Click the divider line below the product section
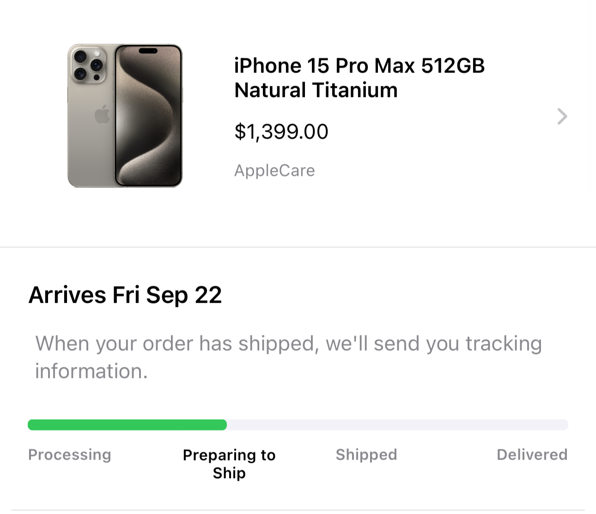596x514 pixels. pos(298,247)
